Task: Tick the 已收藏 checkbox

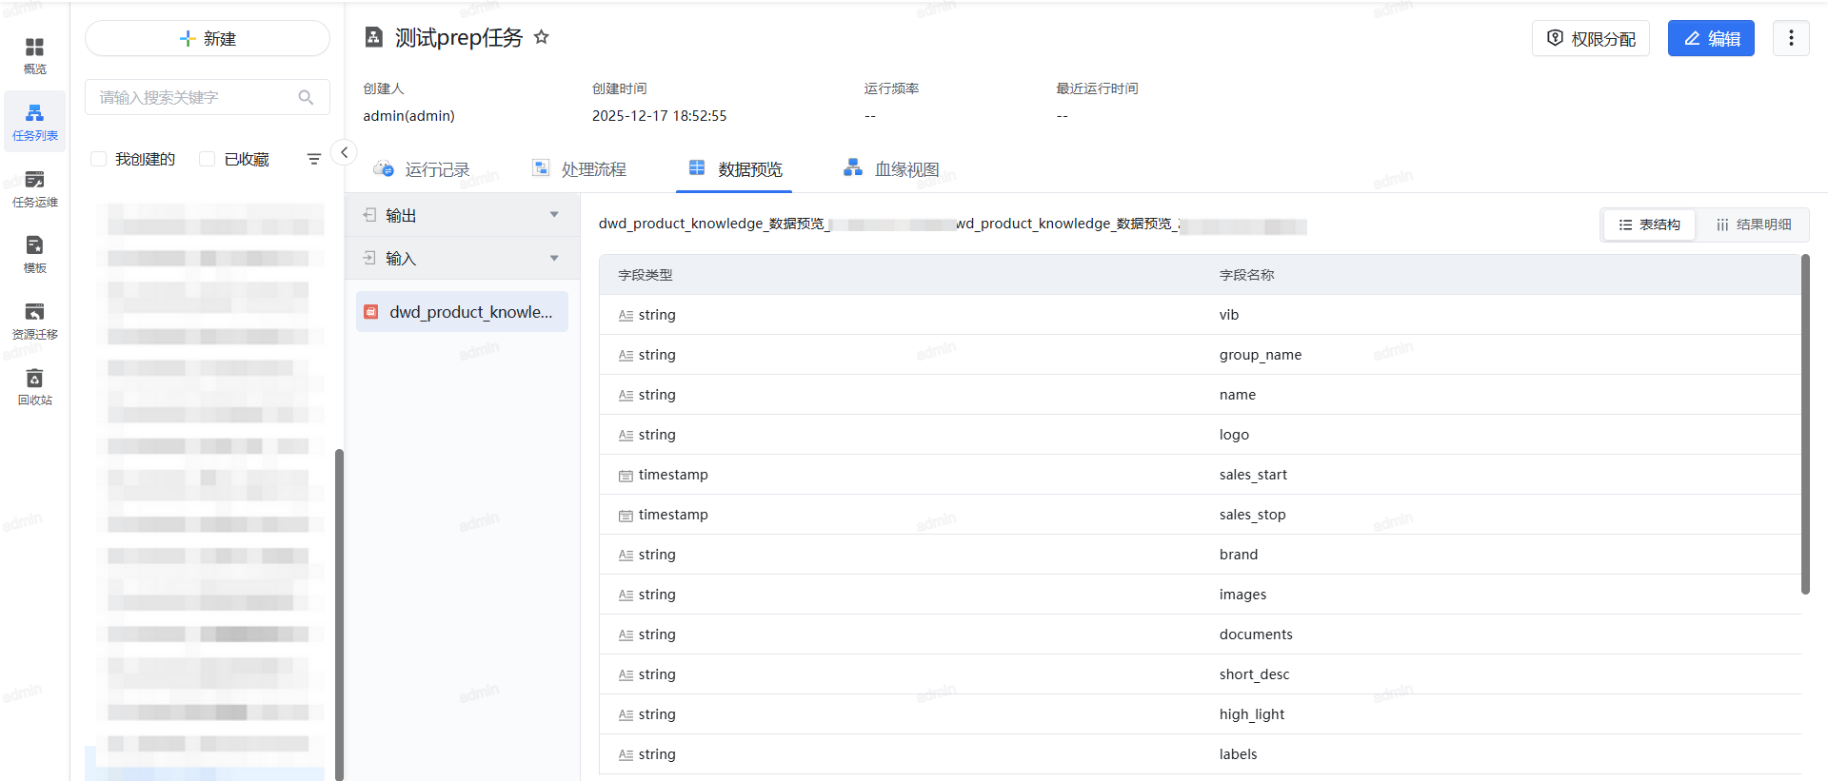Action: pos(207,159)
